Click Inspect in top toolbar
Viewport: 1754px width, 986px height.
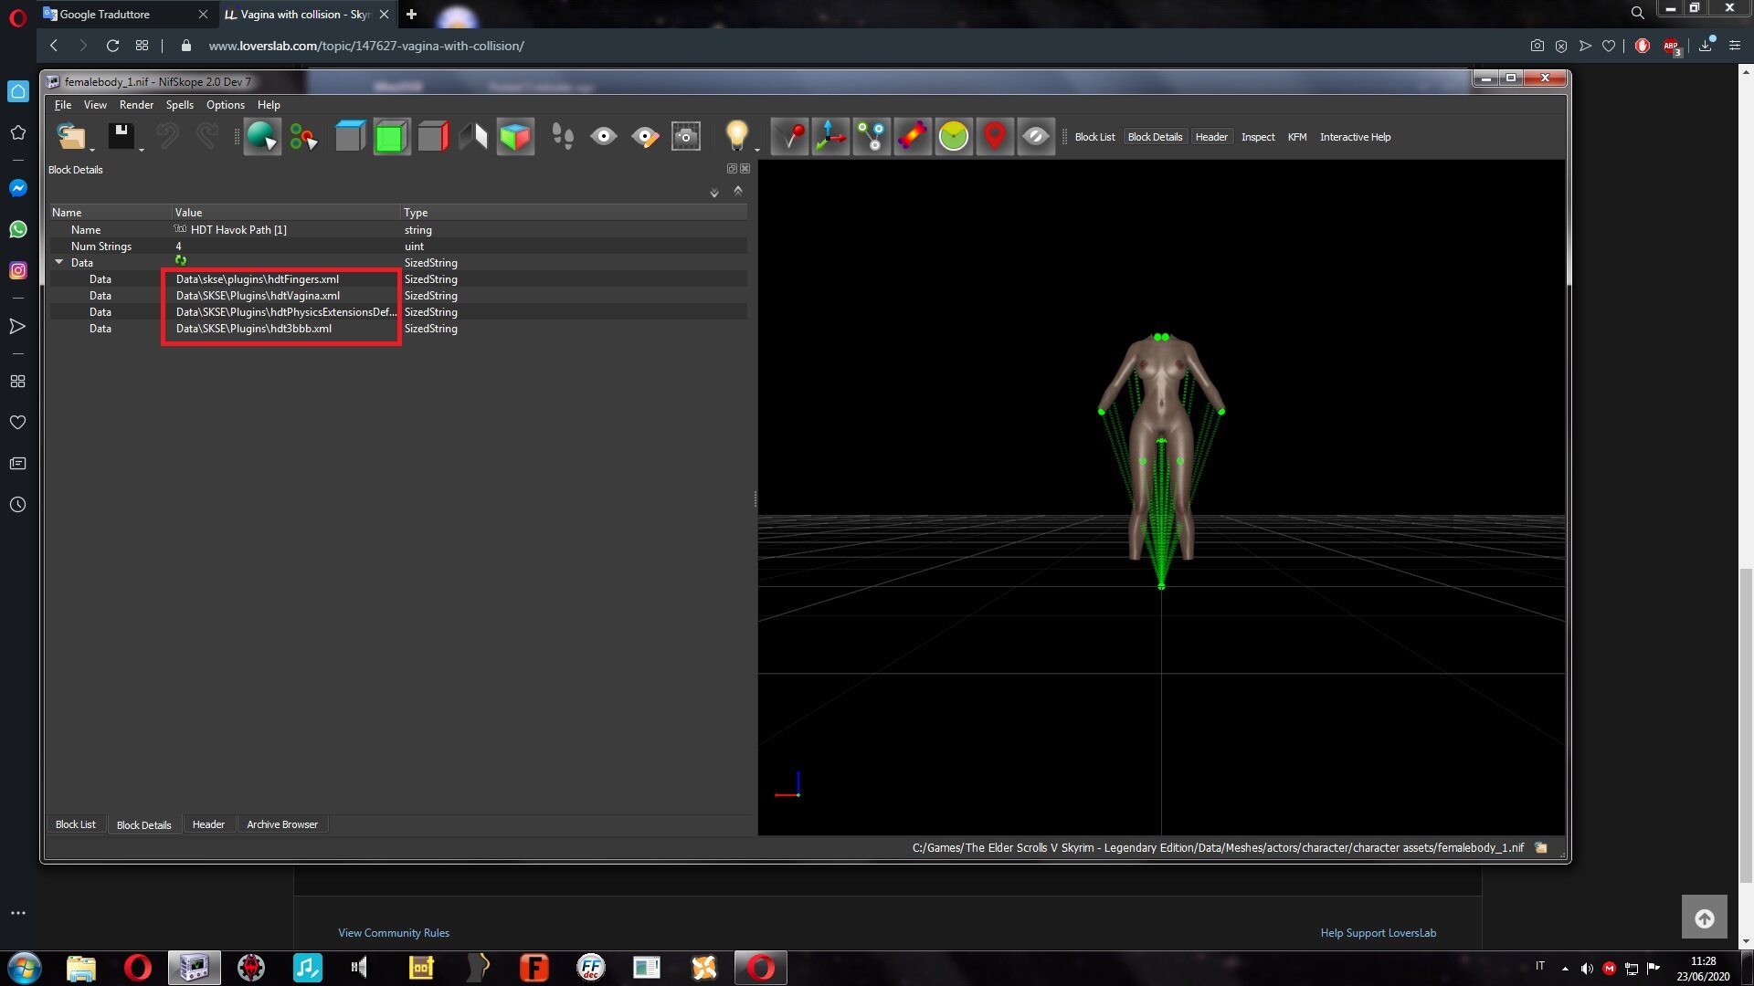point(1258,137)
